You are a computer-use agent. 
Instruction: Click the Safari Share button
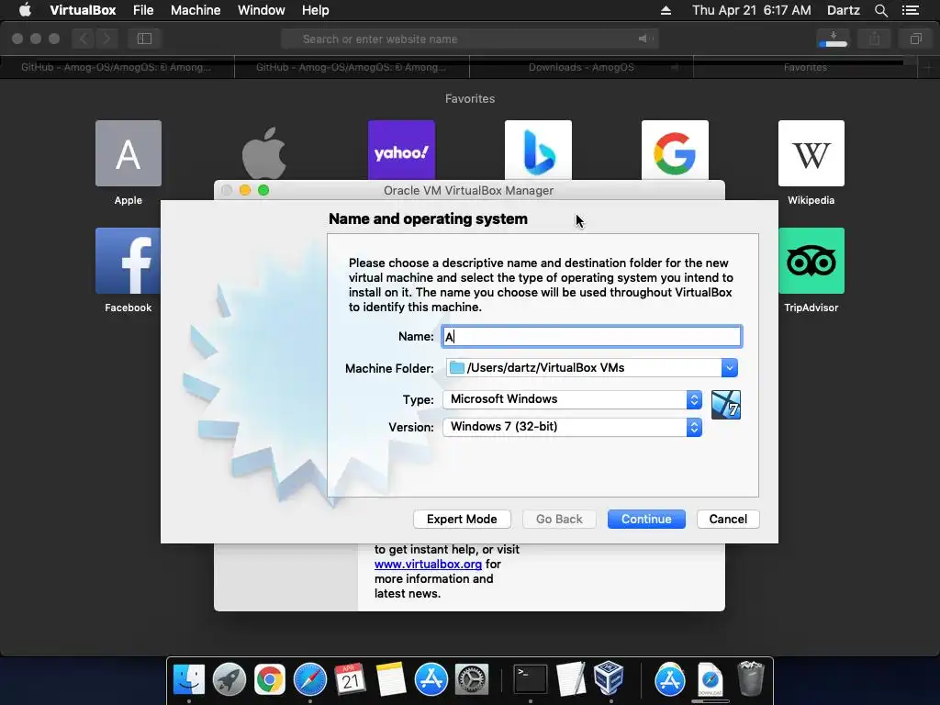coord(875,39)
